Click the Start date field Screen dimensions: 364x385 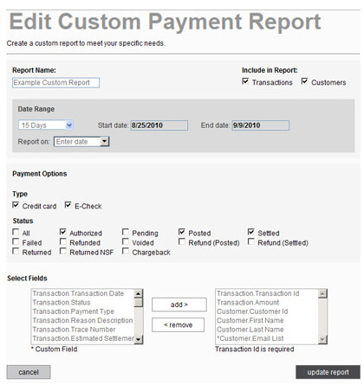(159, 125)
